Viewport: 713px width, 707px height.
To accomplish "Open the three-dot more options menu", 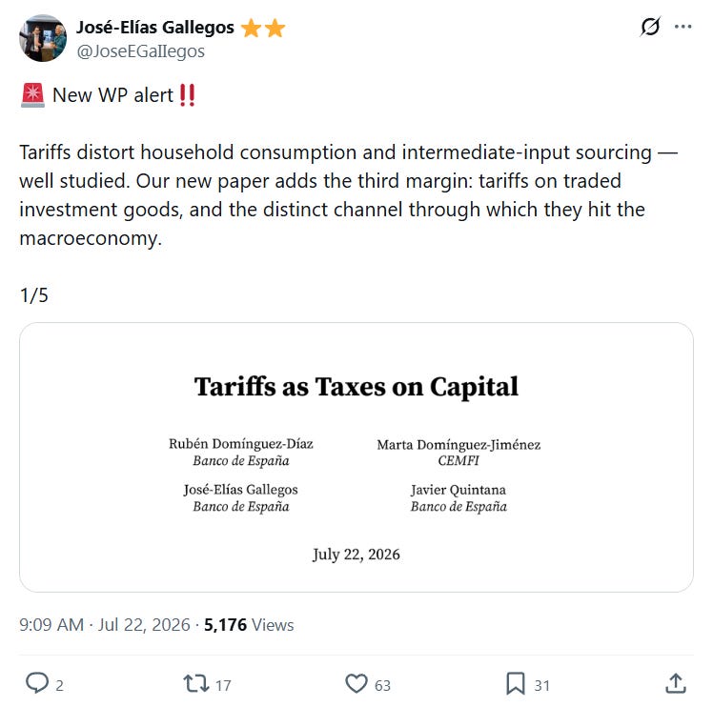I will tap(683, 27).
